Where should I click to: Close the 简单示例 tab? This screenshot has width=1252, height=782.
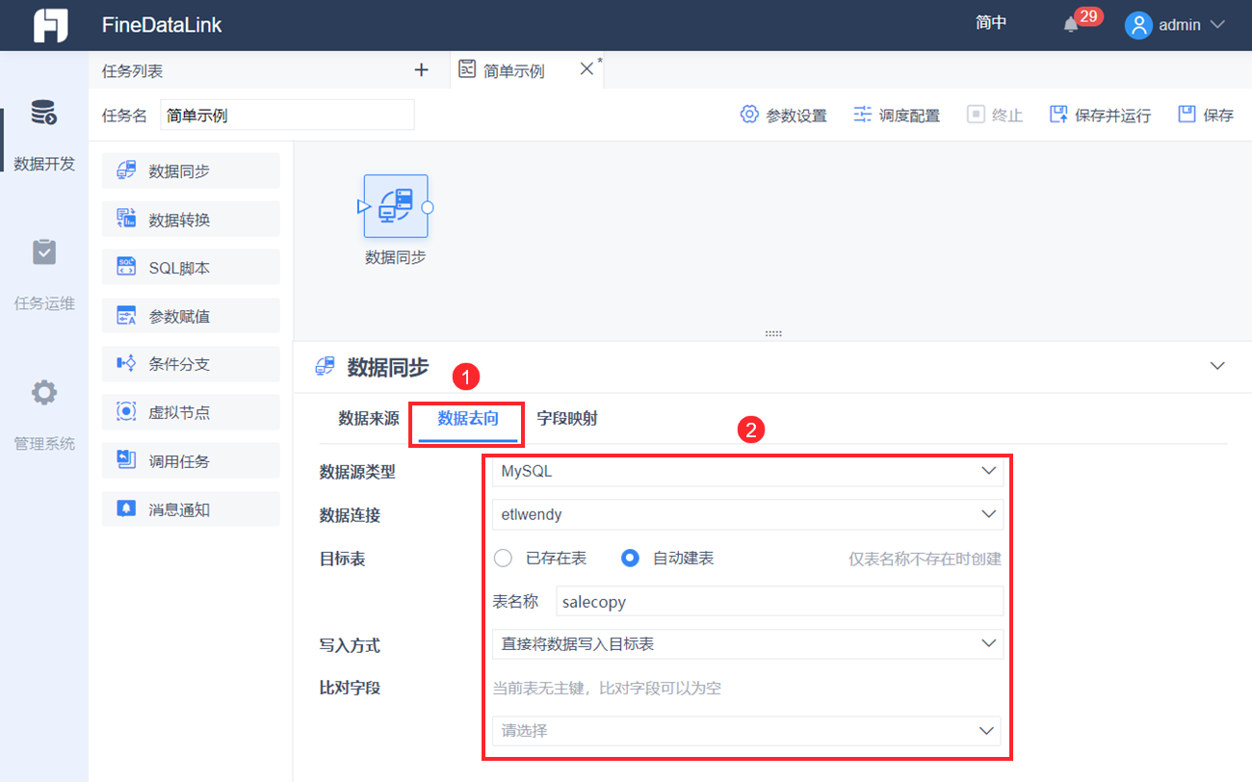587,69
